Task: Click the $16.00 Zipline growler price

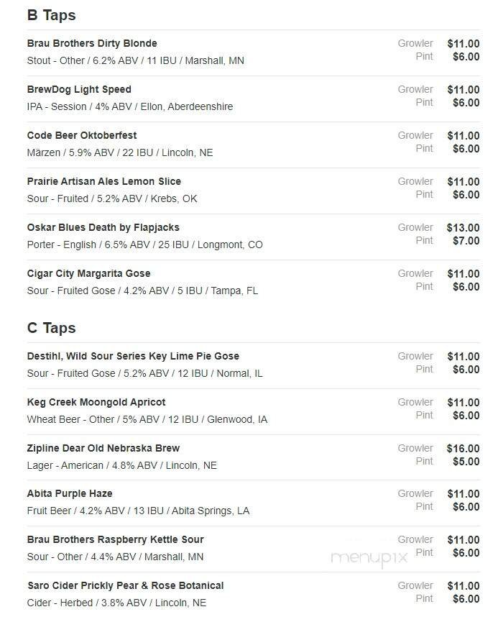Action: pyautogui.click(x=463, y=449)
